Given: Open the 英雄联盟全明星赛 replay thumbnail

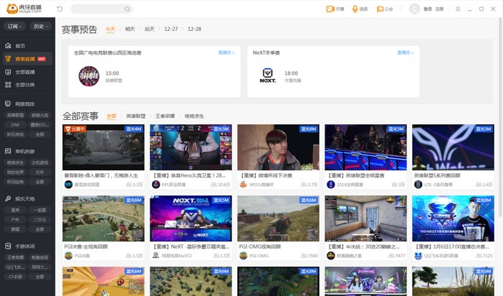Looking at the screenshot, I should [x=366, y=147].
